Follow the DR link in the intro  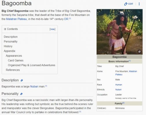pos(66,19)
